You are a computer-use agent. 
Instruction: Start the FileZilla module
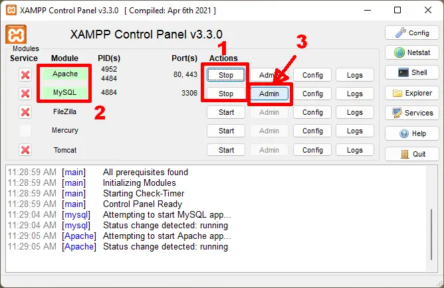[226, 112]
